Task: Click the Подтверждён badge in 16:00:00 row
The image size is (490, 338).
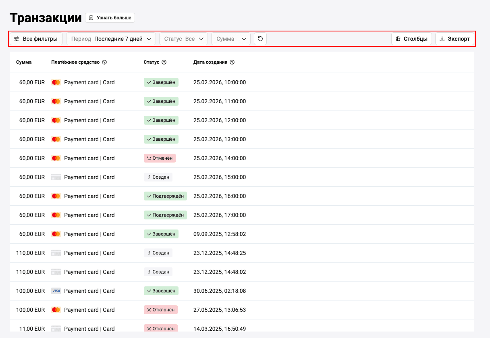Action: tap(165, 196)
